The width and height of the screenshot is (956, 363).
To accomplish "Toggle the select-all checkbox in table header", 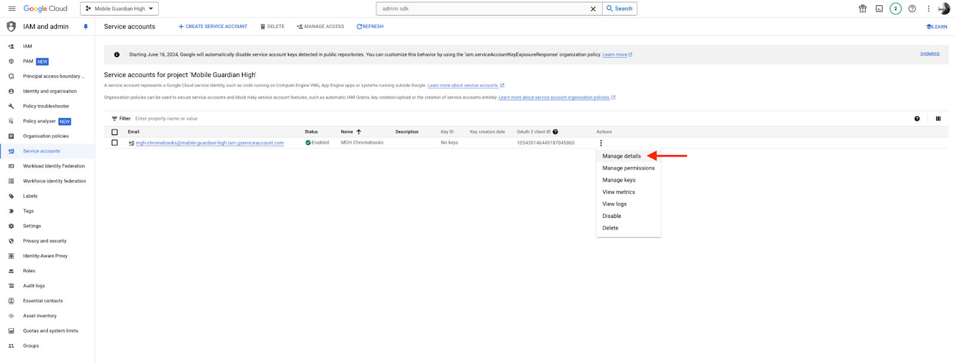I will (115, 132).
